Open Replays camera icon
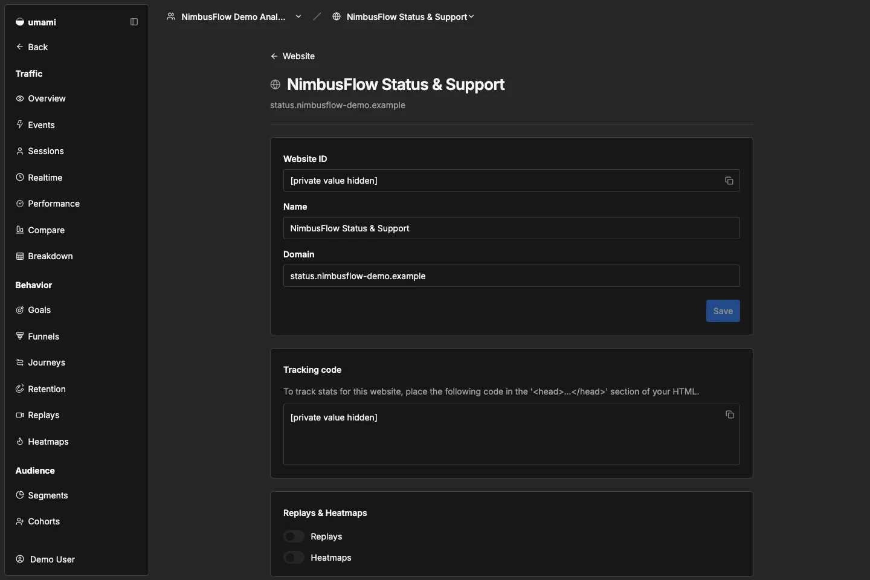The width and height of the screenshot is (870, 580). click(x=20, y=415)
